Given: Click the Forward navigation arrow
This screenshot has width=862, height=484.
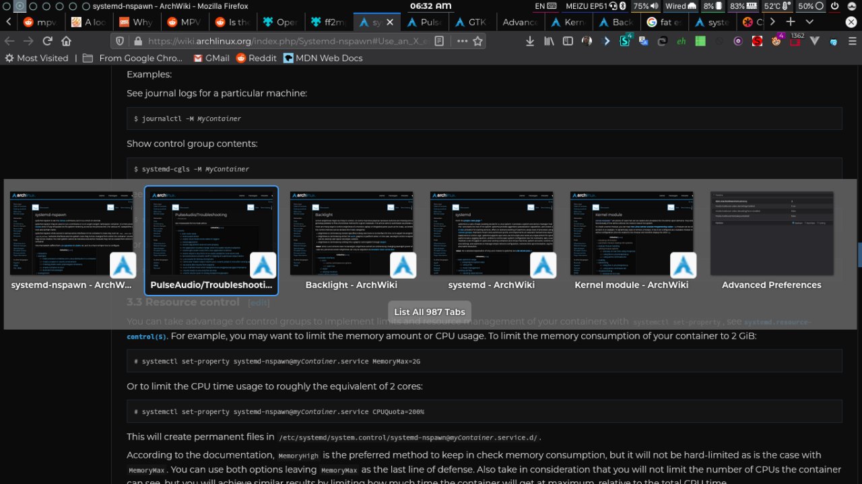Looking at the screenshot, I should pos(28,40).
